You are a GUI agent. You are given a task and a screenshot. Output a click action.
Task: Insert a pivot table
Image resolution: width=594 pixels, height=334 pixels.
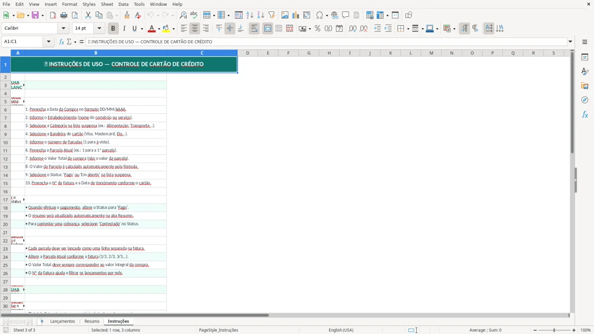point(307,15)
